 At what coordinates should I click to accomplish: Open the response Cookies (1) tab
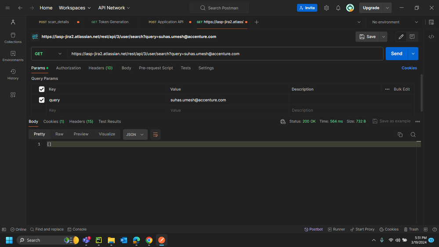pos(54,122)
